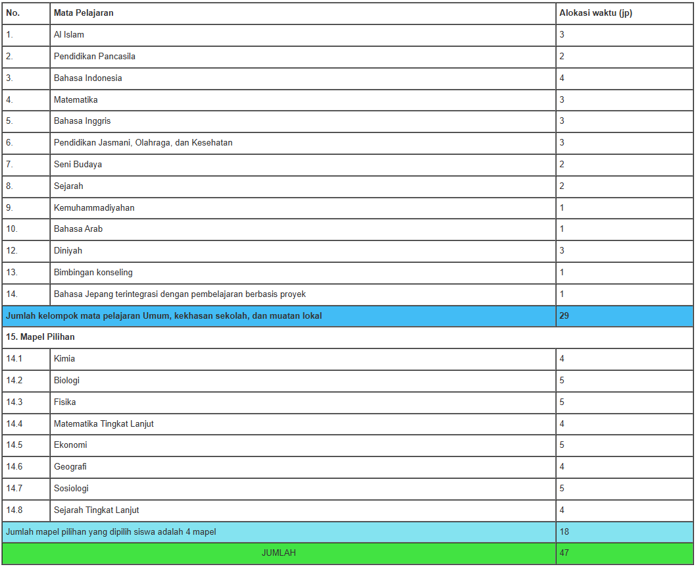The height and width of the screenshot is (569, 696).
Task: Click the "Bahasa Arab" subject cell
Action: tap(78, 229)
